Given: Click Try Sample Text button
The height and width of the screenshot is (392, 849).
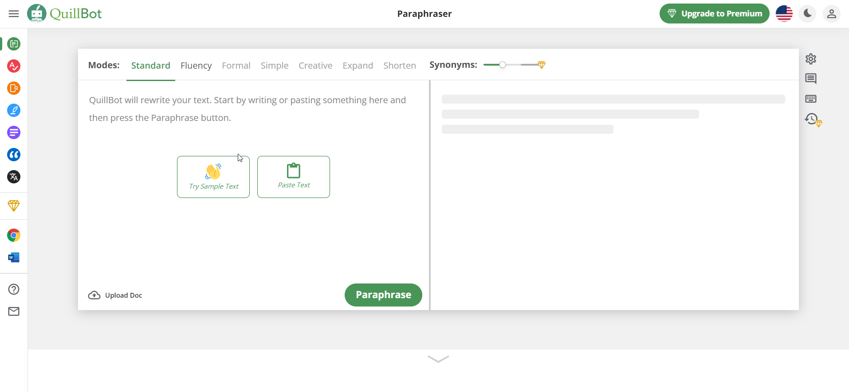Looking at the screenshot, I should [213, 177].
